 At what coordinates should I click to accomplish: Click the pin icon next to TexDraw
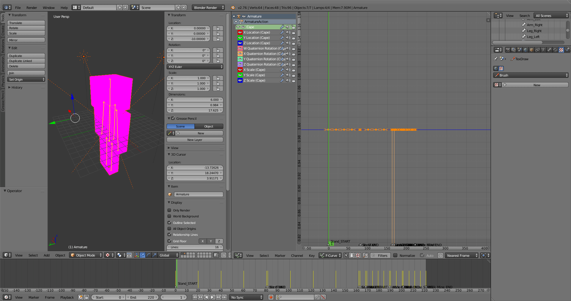pos(495,59)
